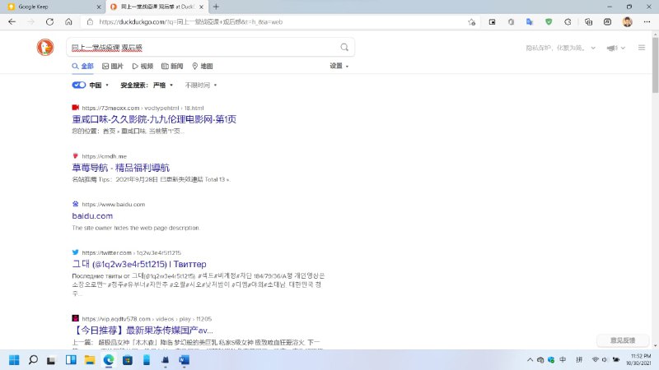Open the https://www.baidu.com URL link
Viewport: 659px width, 370px height.
(114, 204)
